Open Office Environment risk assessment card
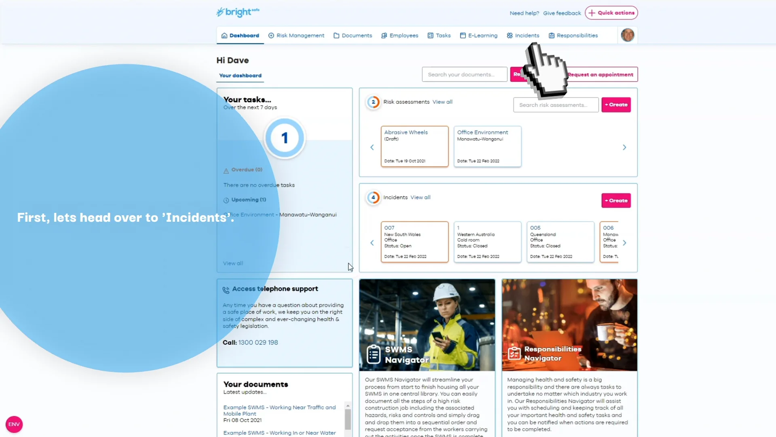The image size is (776, 437). pyautogui.click(x=487, y=146)
